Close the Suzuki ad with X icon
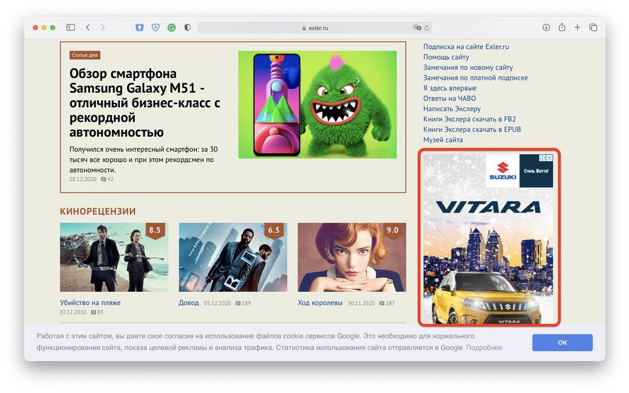 point(550,158)
